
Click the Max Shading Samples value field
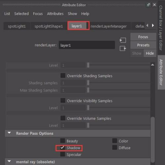click(73, 90)
